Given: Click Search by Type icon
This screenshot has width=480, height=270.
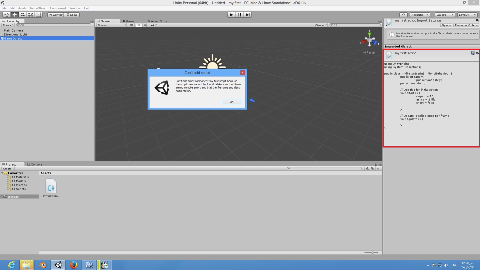Looking at the screenshot, I should 367,168.
